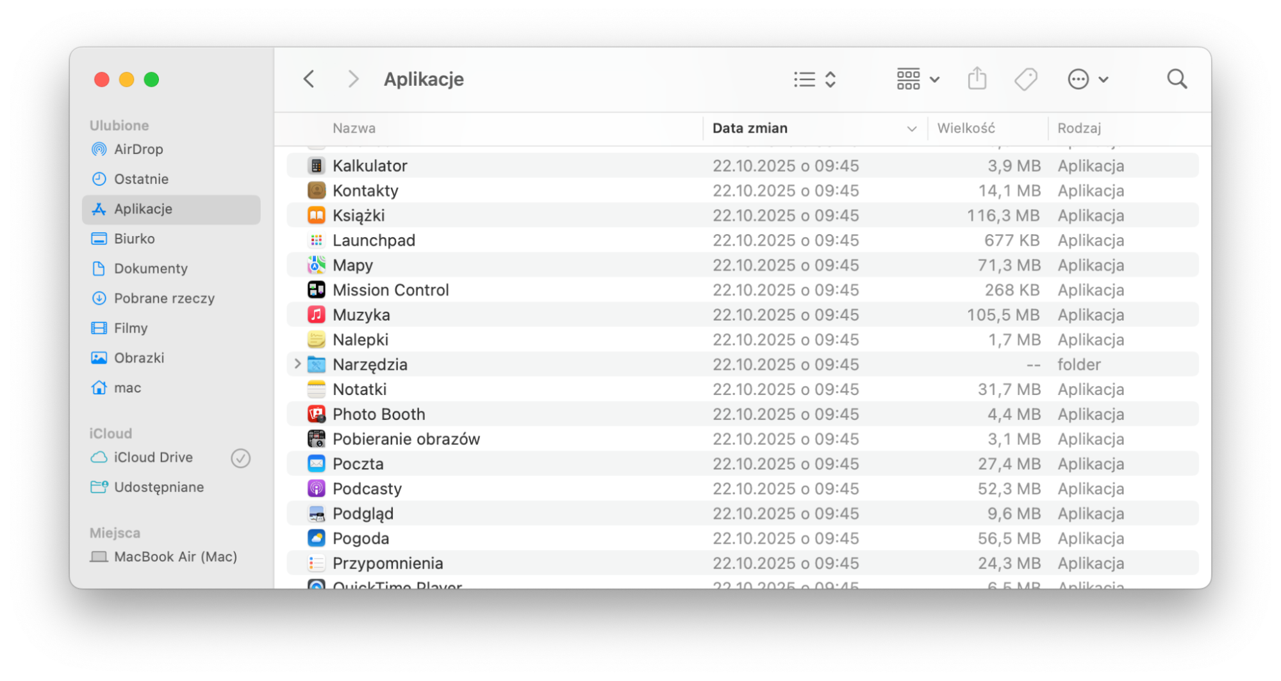
Task: Expand the Narzędzia folder disclosure arrow
Action: coord(297,364)
